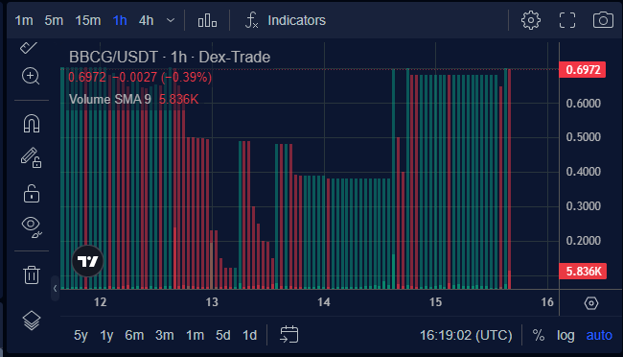Select the 1y date range

(106, 336)
